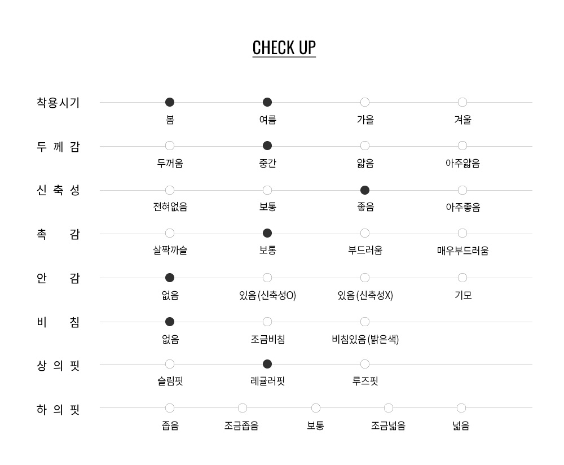Choose 슬림핏 for 상의핏

[170, 364]
